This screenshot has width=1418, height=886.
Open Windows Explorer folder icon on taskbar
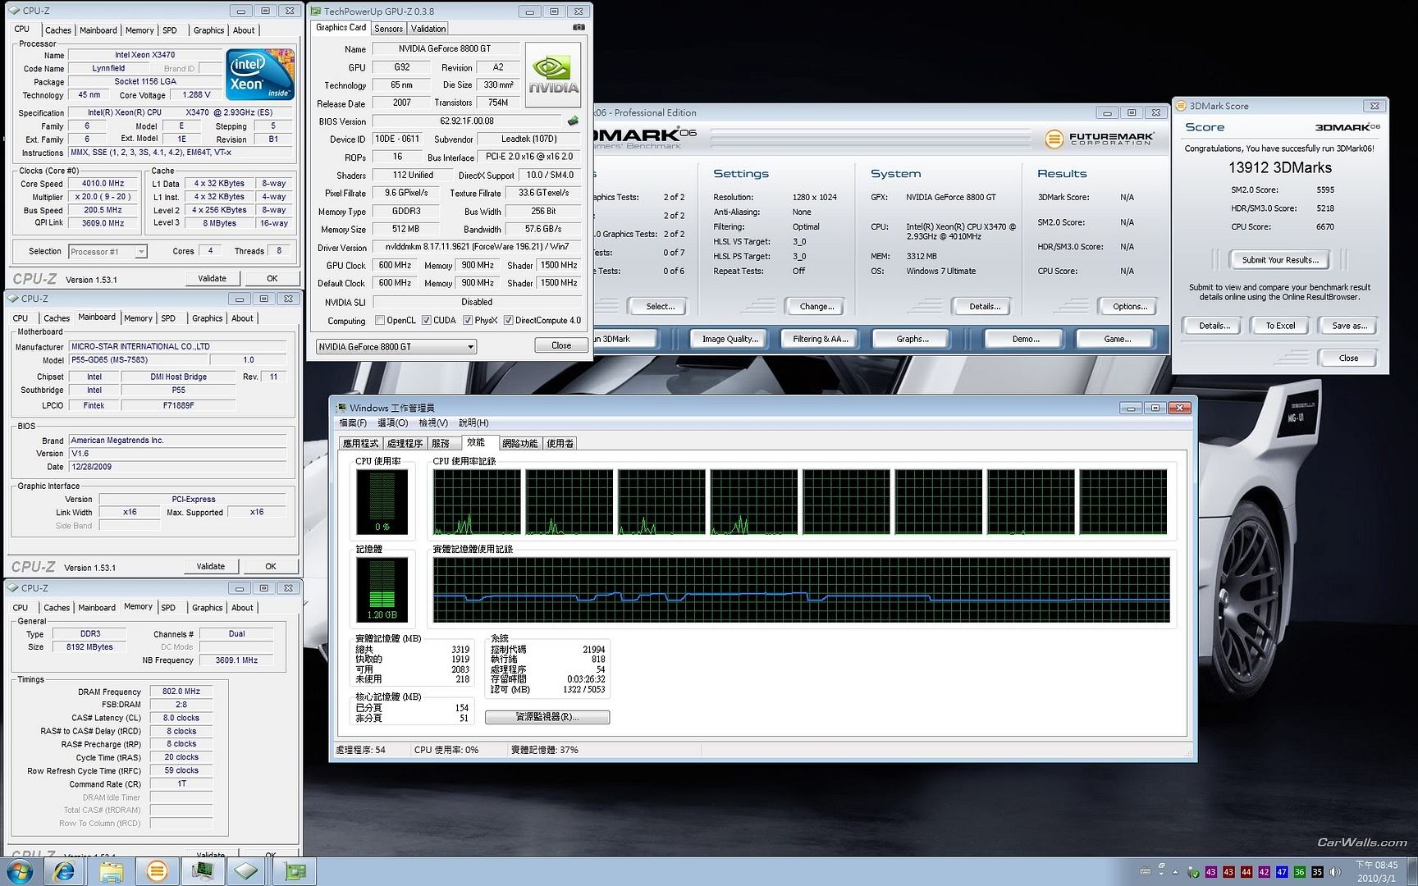pyautogui.click(x=111, y=871)
